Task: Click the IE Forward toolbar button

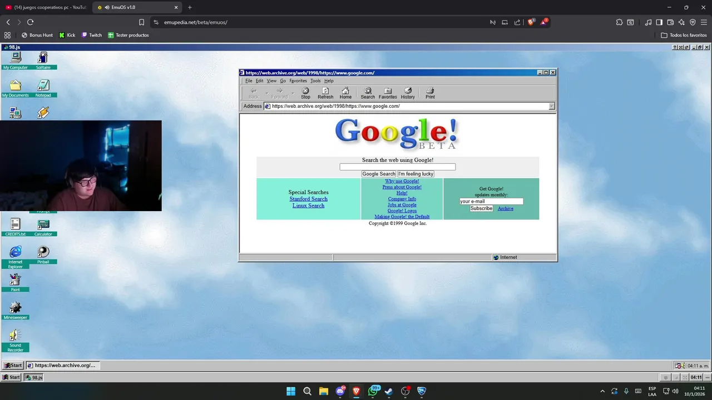Action: point(279,93)
